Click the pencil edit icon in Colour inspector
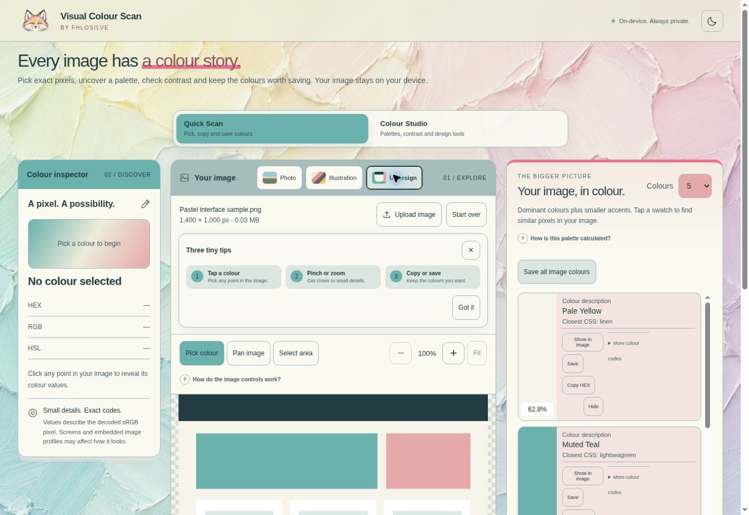749x515 pixels. tap(145, 204)
